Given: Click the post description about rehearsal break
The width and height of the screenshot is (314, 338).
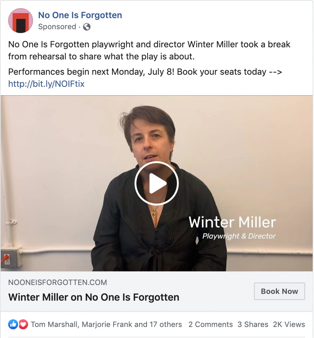Looking at the screenshot, I should pyautogui.click(x=149, y=51).
